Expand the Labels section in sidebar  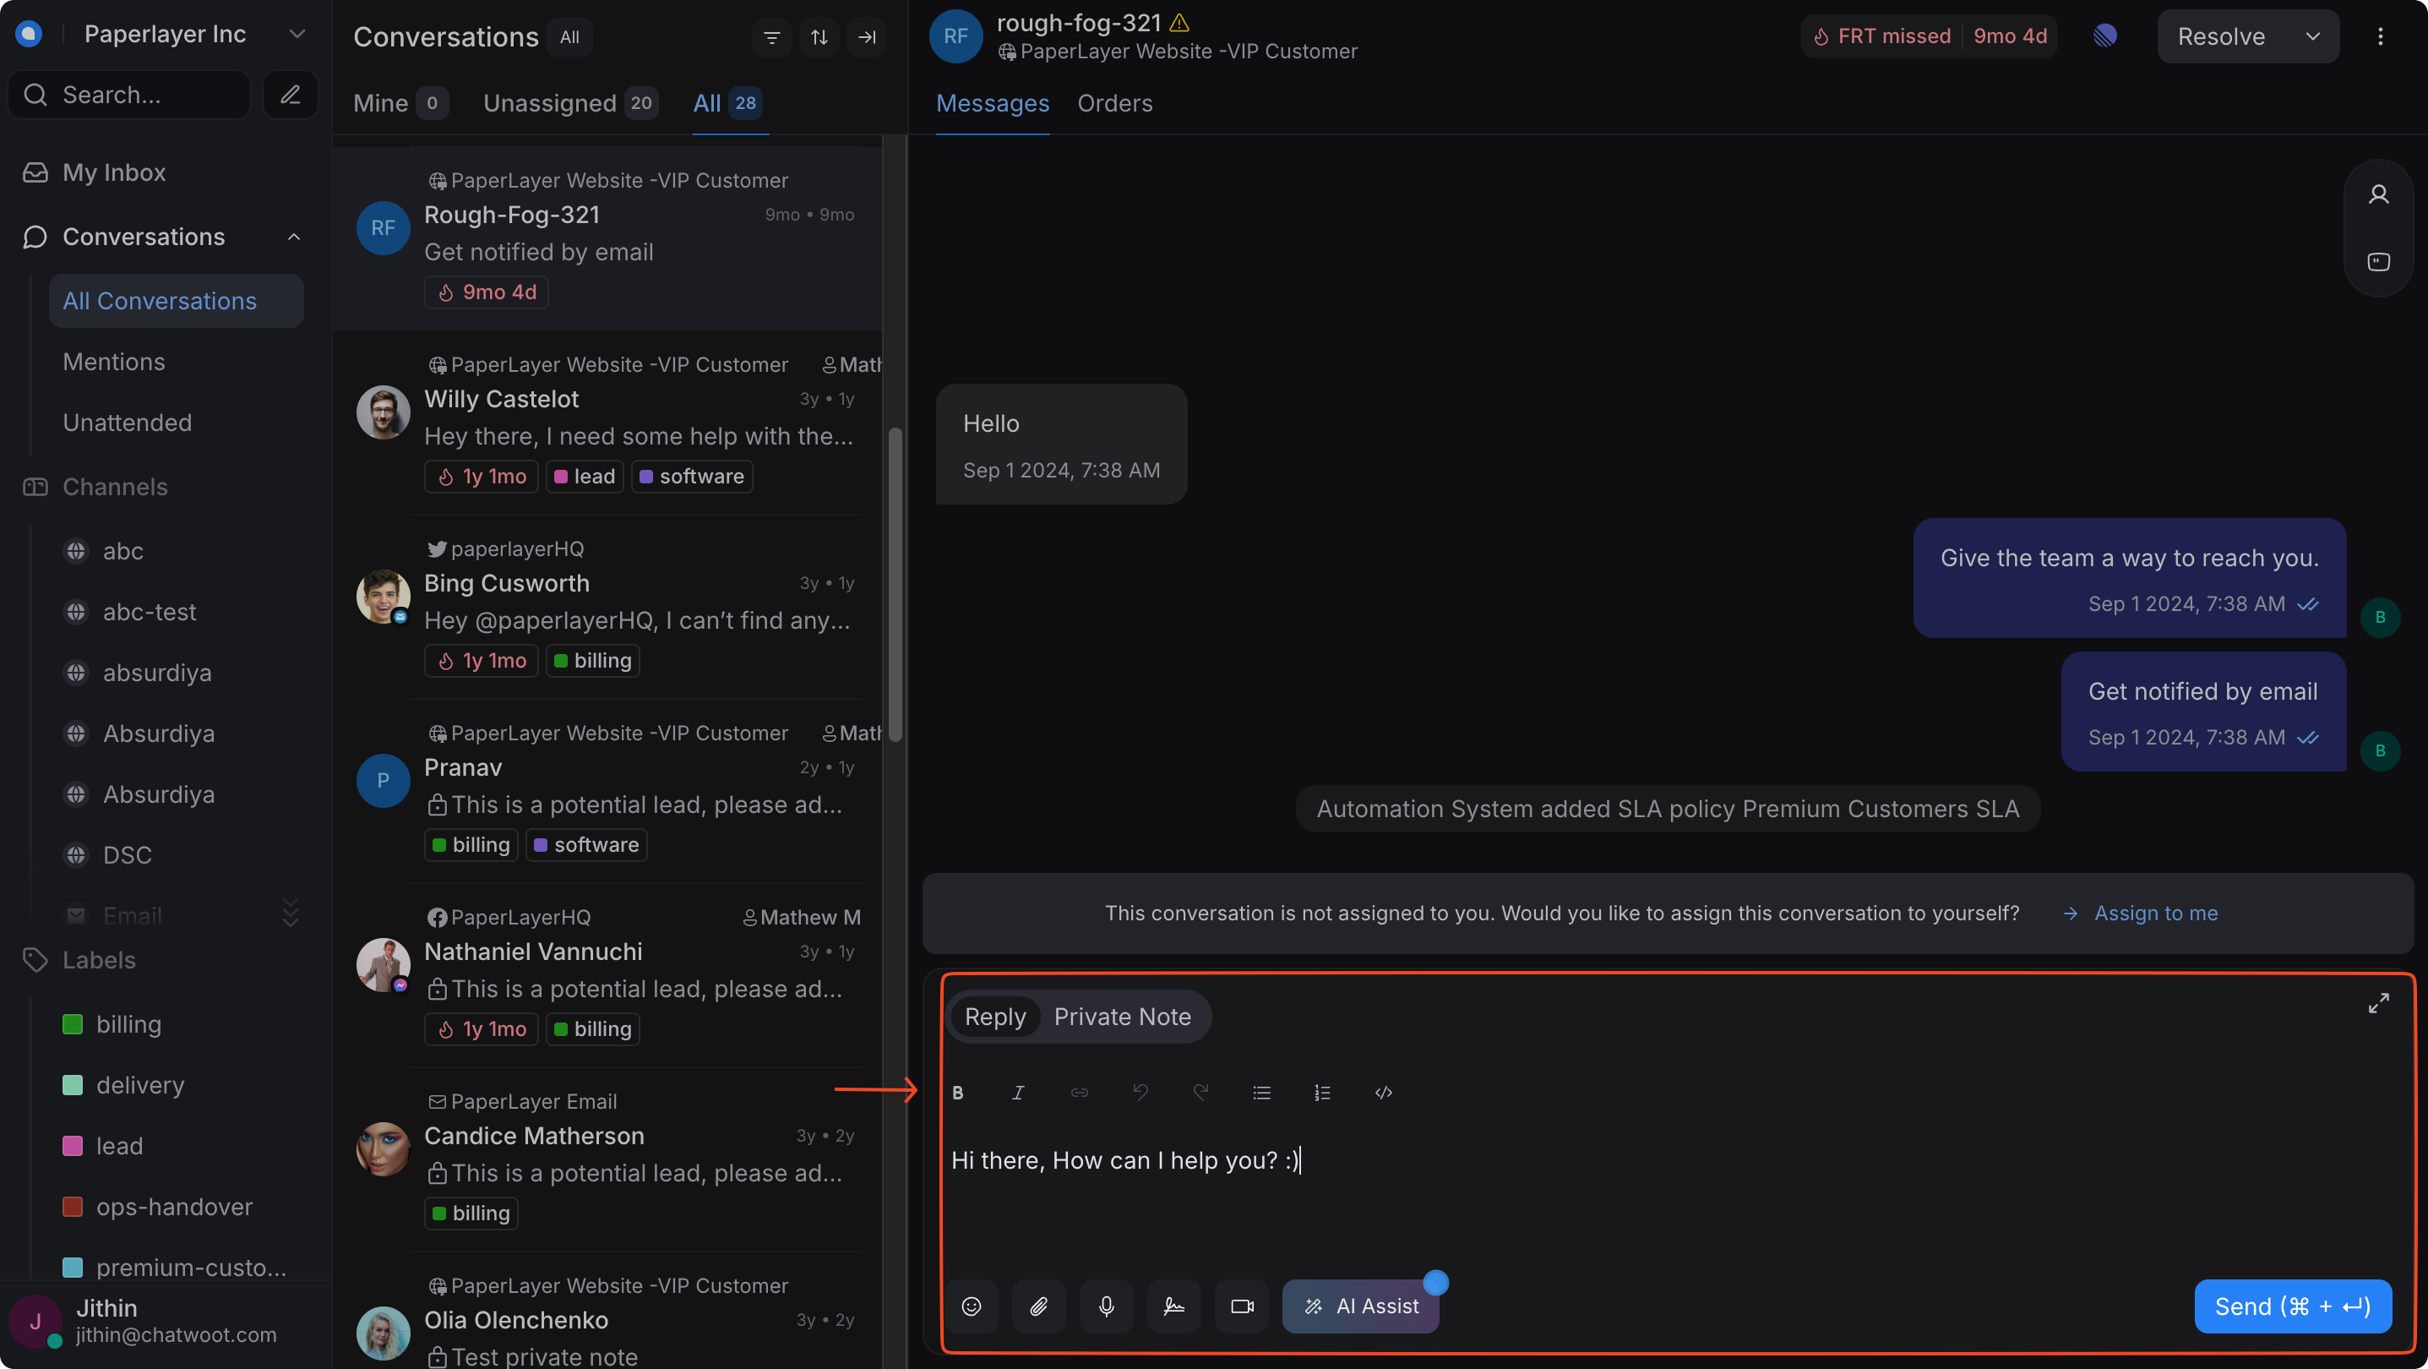pyautogui.click(x=99, y=960)
